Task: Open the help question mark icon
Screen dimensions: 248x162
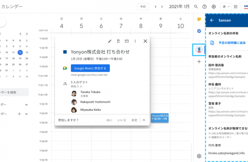Action: [204, 7]
